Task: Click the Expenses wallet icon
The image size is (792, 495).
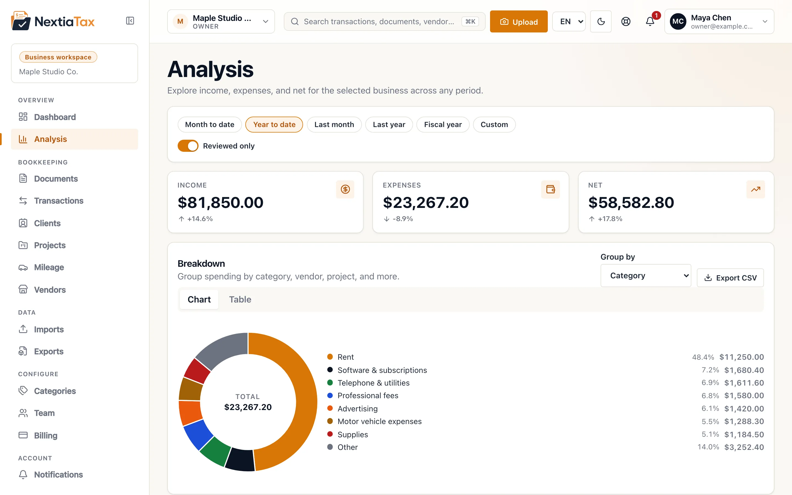Action: 551,189
